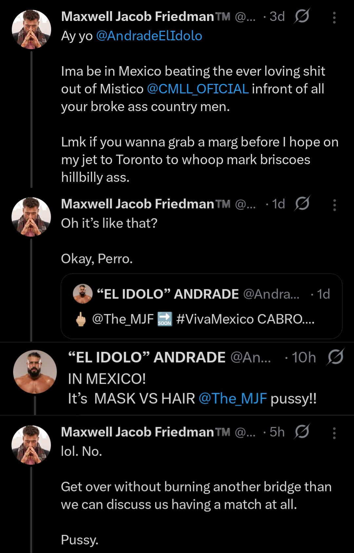
Task: Open more options on the 3d post
Action: 334,17
